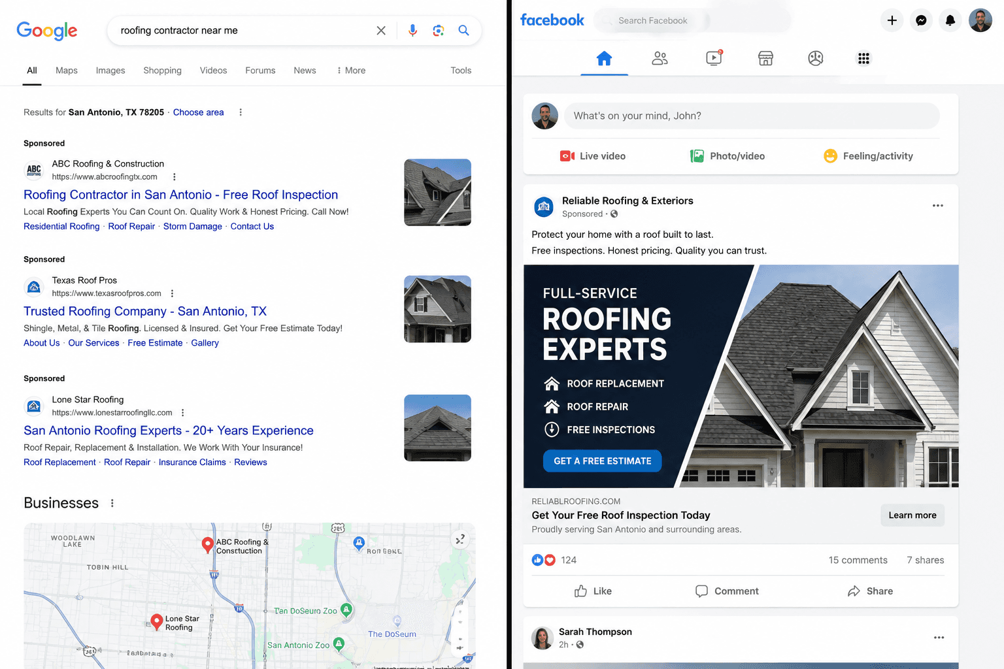Open the Businesses section options menu
The width and height of the screenshot is (1004, 669).
tap(112, 503)
